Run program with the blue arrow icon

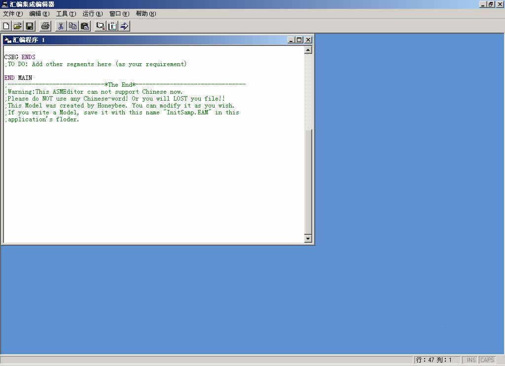point(124,26)
